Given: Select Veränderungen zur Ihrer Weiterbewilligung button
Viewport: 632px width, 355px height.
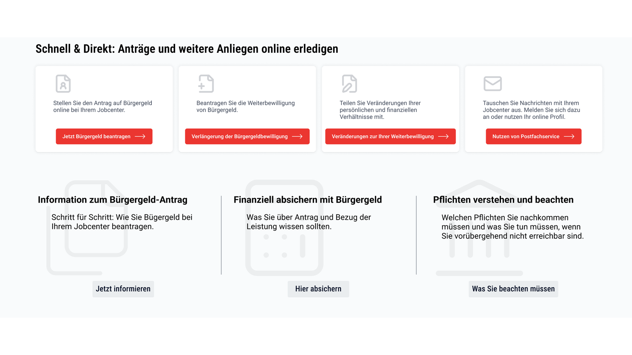Looking at the screenshot, I should (390, 136).
